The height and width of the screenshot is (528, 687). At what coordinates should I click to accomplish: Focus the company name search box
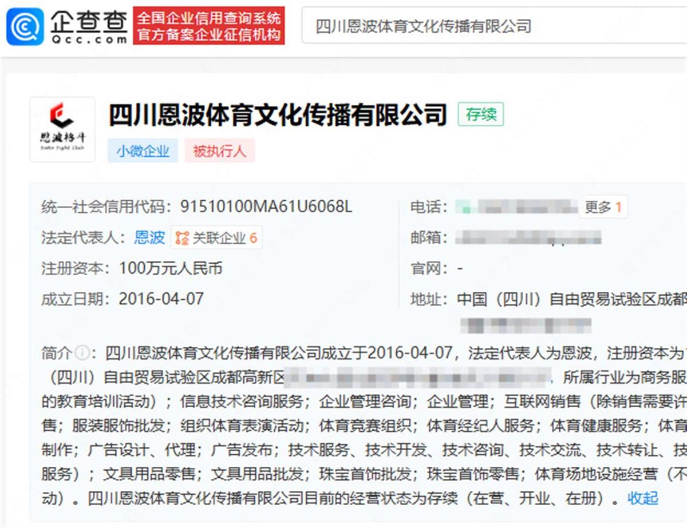click(x=492, y=26)
